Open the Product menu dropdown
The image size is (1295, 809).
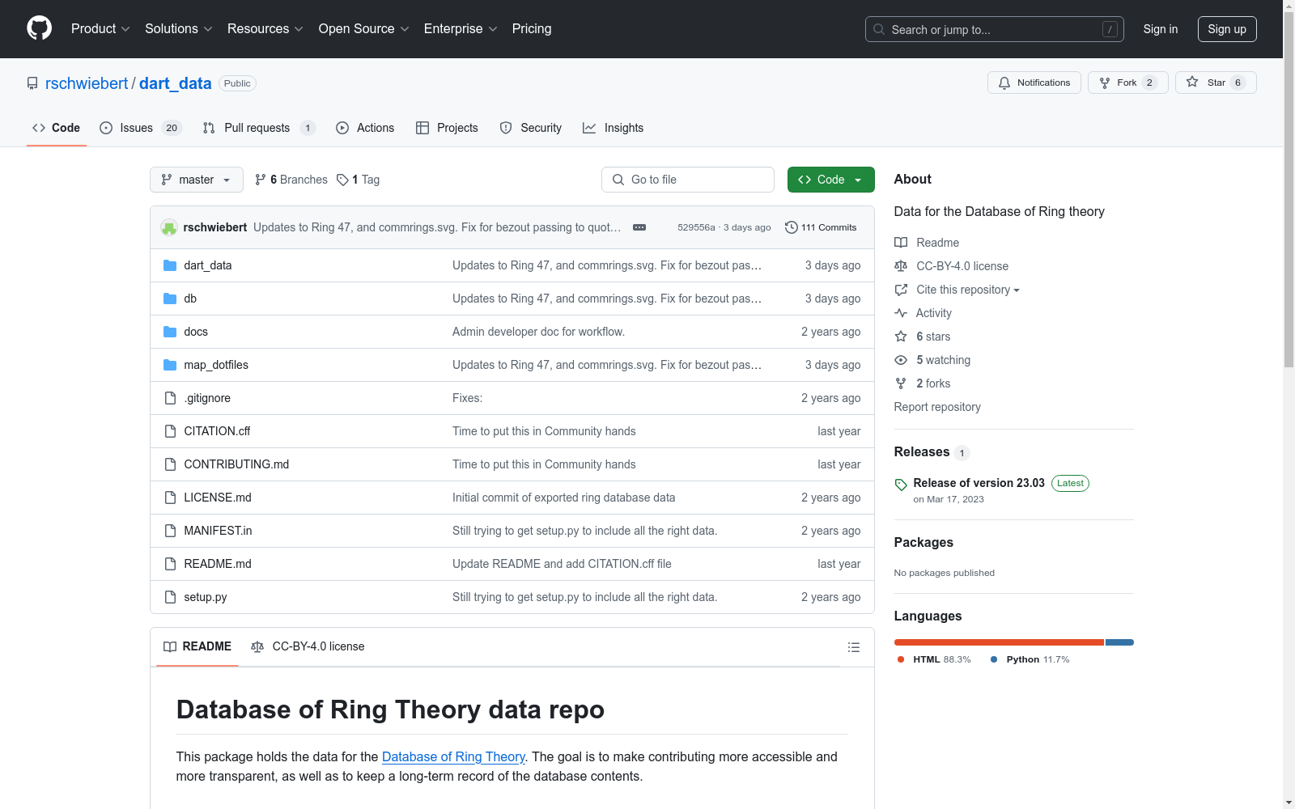(x=100, y=29)
